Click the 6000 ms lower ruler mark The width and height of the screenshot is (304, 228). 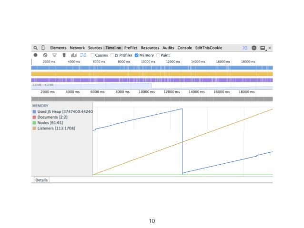coord(98,92)
